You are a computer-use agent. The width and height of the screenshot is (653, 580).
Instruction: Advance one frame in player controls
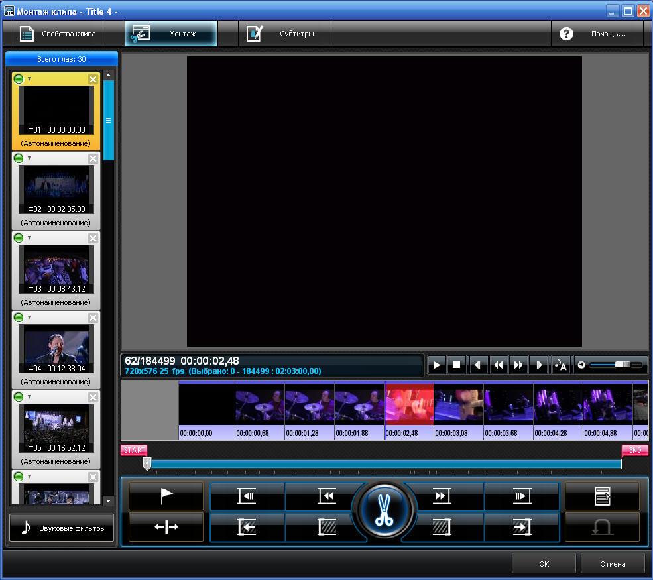538,365
